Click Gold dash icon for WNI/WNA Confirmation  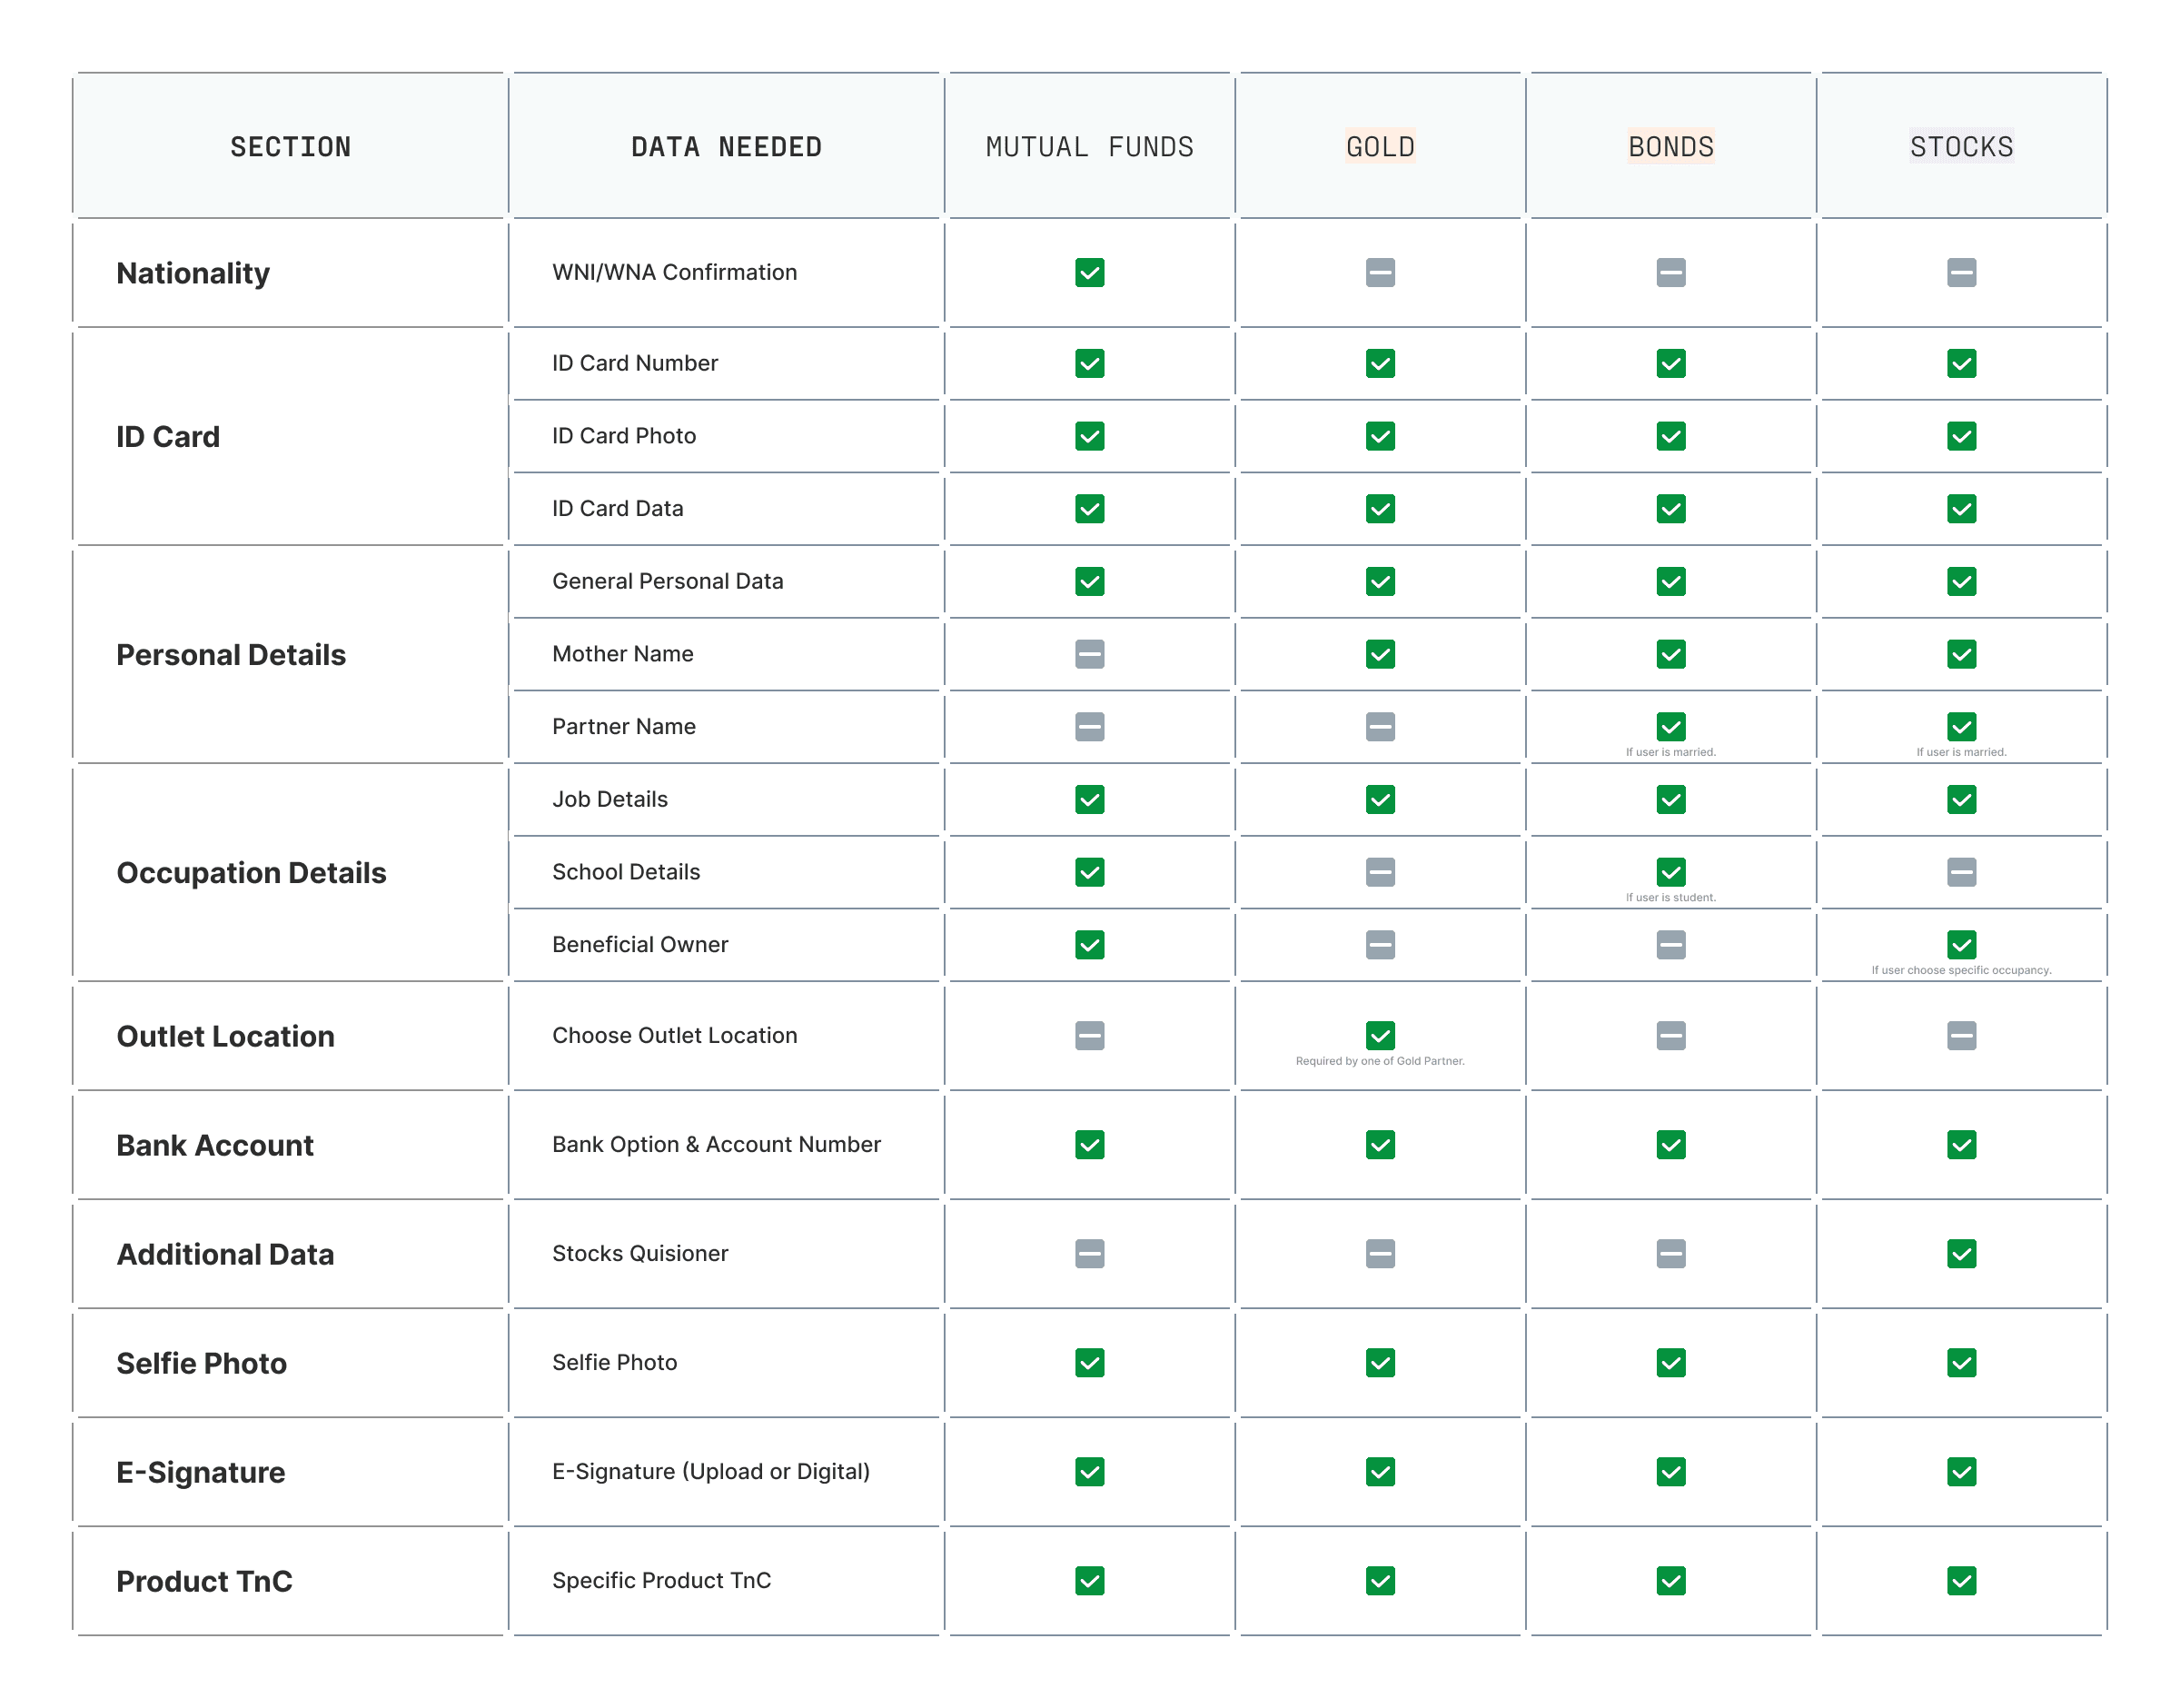pyautogui.click(x=1381, y=272)
